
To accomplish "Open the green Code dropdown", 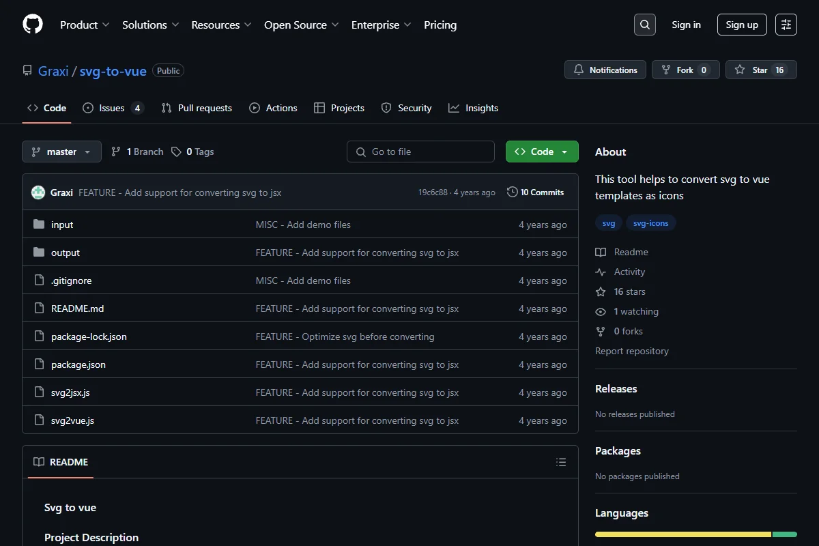I will click(x=542, y=152).
